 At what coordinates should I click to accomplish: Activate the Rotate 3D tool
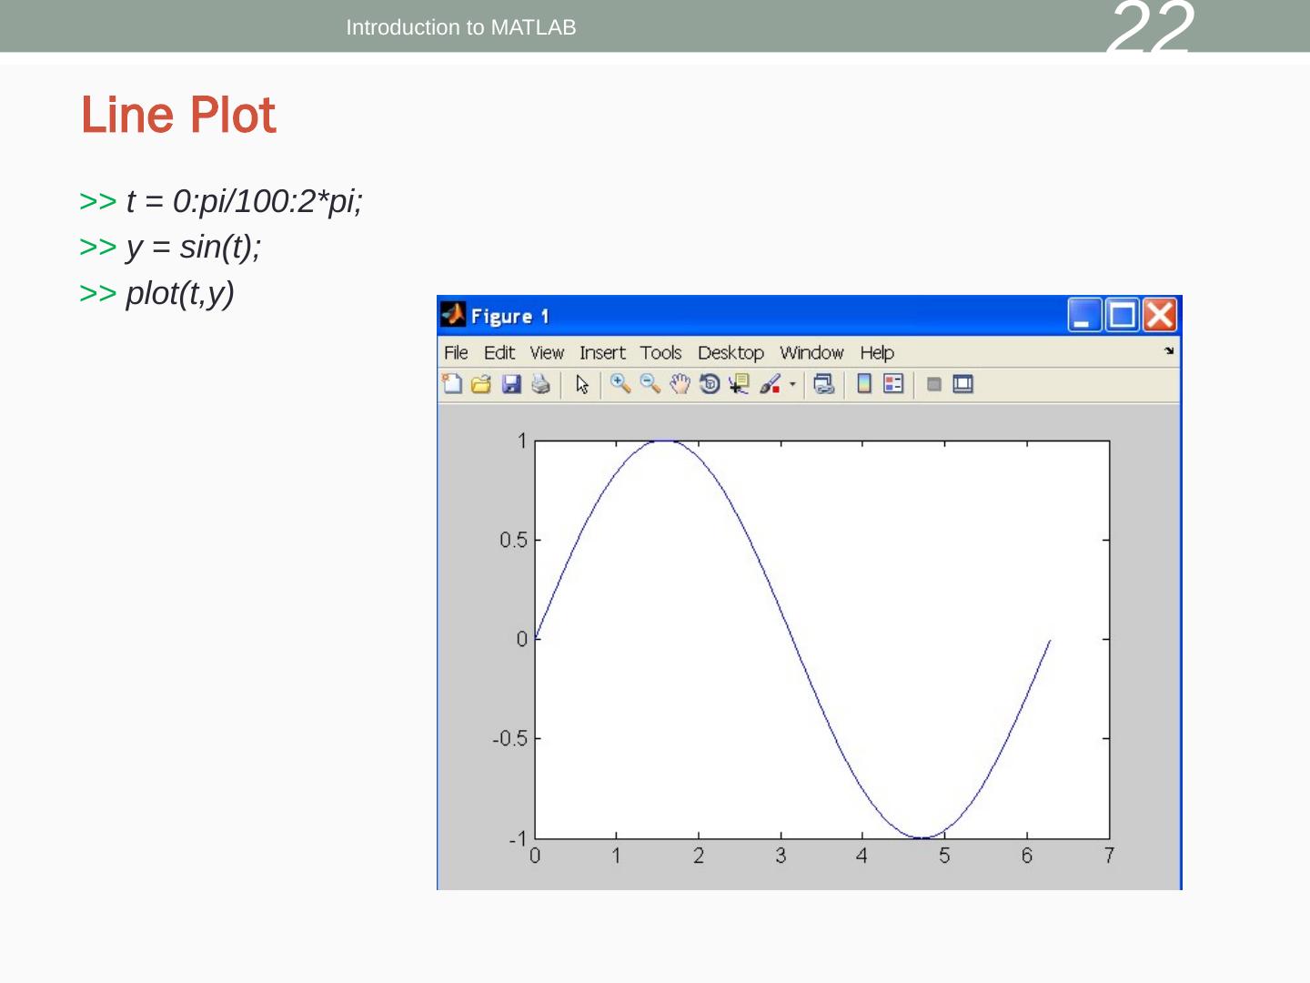coord(710,384)
